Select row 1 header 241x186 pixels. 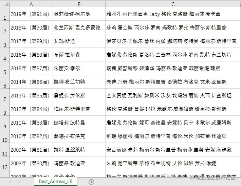(x=5, y=14)
